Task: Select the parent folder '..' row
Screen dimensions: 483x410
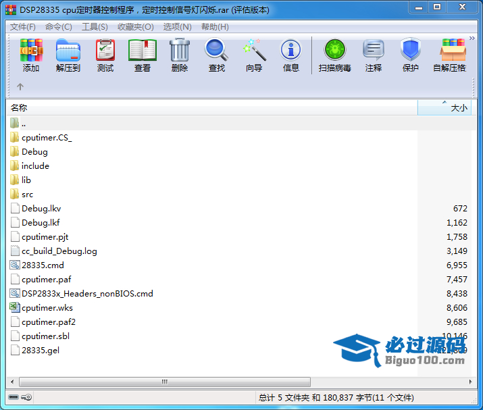Action: (242, 124)
